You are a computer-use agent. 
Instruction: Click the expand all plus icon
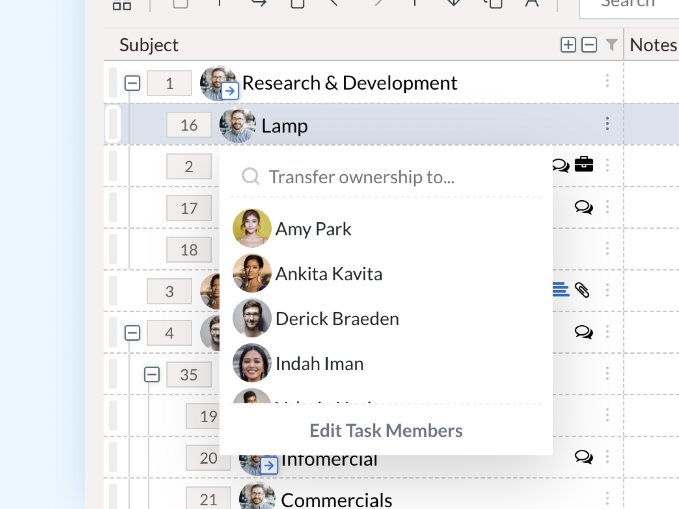pyautogui.click(x=568, y=45)
